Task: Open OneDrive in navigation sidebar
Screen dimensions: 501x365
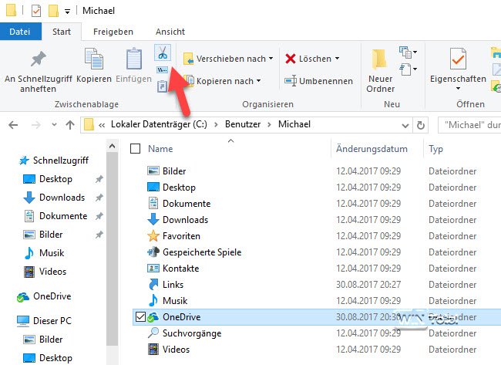Action: click(x=52, y=296)
